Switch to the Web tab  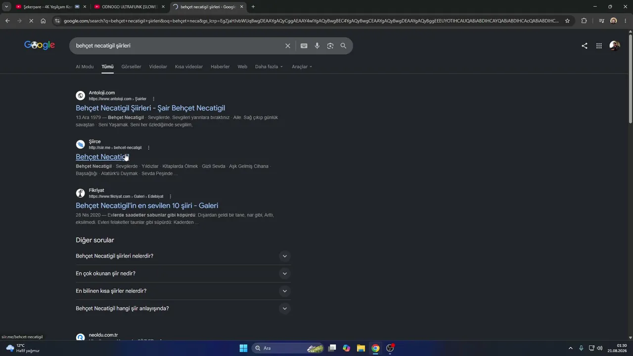pyautogui.click(x=242, y=67)
